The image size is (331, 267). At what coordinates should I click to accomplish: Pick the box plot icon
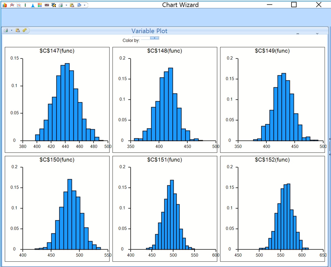tap(26, 5)
